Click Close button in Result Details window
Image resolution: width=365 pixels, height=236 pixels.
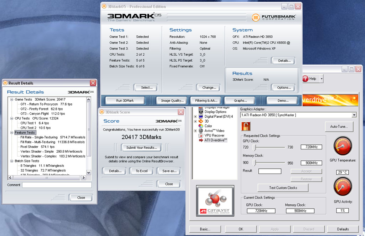click(81, 197)
